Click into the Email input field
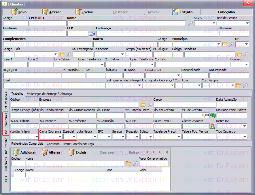This screenshot has width=255, height=195. (54, 85)
